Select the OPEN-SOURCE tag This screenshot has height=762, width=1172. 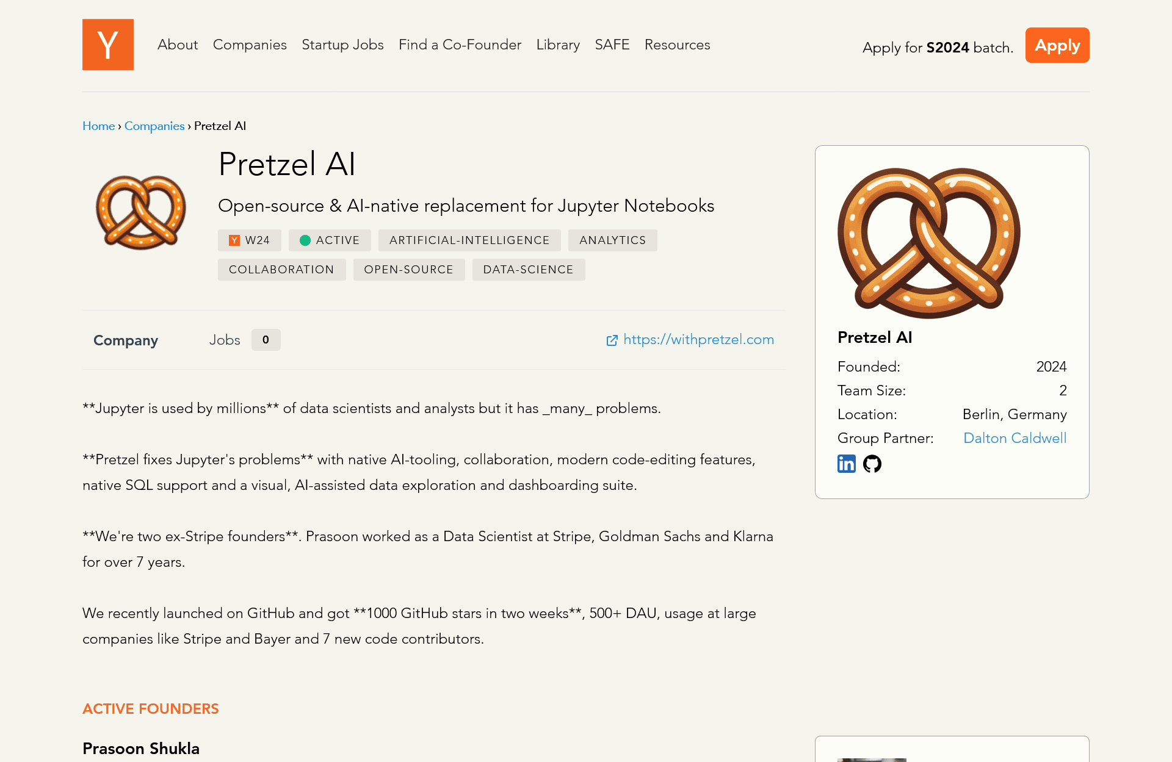[408, 270]
